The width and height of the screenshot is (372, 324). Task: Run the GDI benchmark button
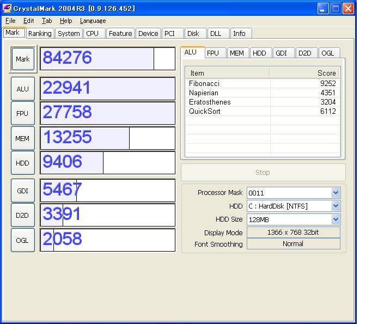coord(23,191)
